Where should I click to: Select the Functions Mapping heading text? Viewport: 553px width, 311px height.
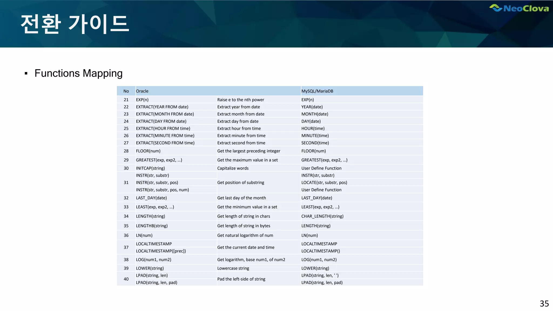78,73
